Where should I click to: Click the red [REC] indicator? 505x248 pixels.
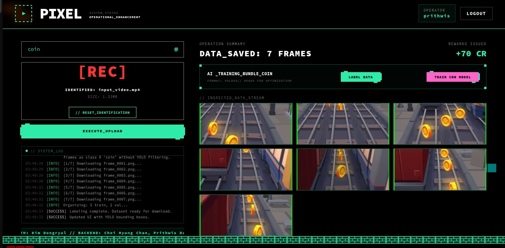click(102, 72)
